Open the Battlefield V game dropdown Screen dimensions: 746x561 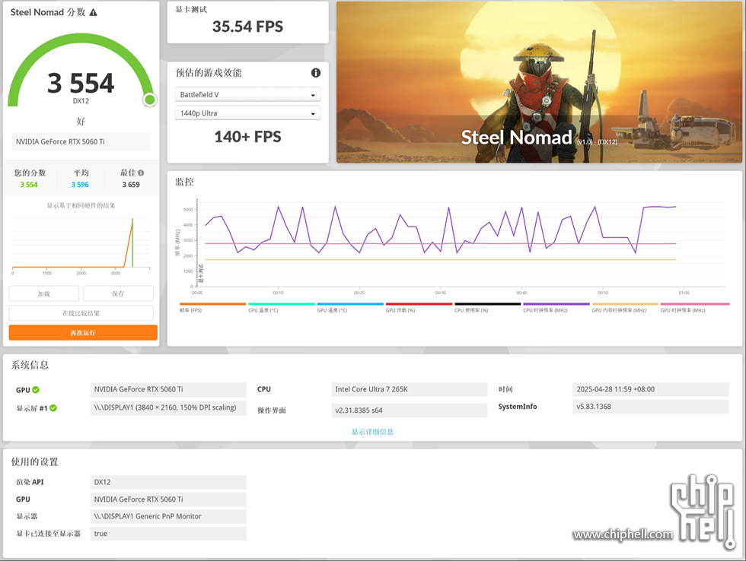point(248,94)
